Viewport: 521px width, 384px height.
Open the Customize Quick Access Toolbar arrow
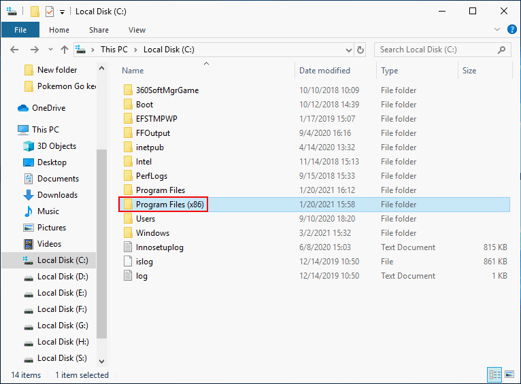62,12
